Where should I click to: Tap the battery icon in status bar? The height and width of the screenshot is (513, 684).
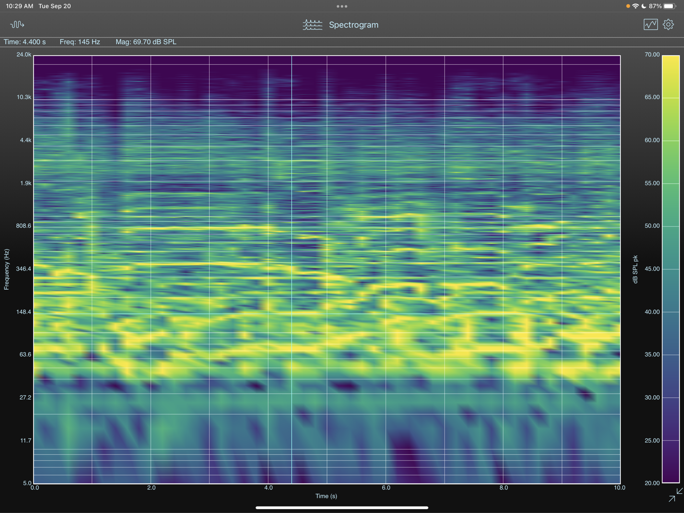pos(670,7)
